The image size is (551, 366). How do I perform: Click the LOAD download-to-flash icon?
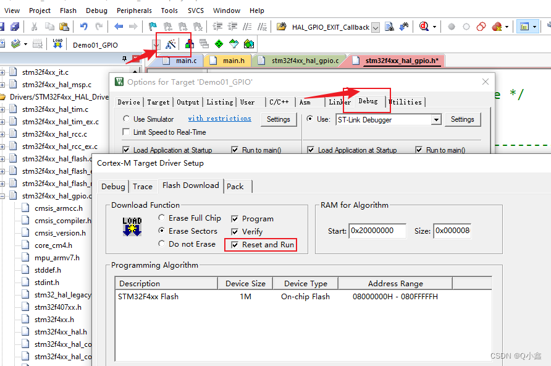tap(57, 44)
